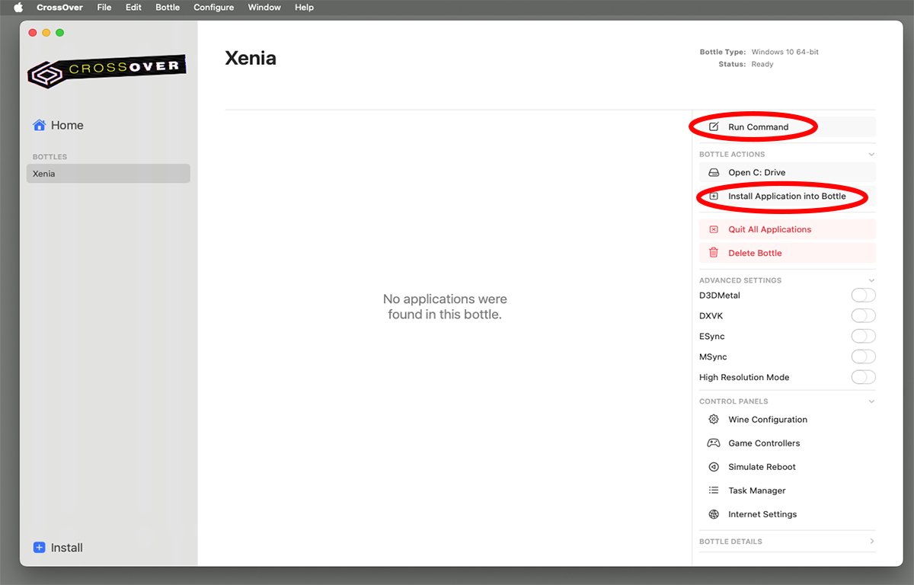Click the Install Application into Bottle icon
The height and width of the screenshot is (585, 914).
point(714,196)
